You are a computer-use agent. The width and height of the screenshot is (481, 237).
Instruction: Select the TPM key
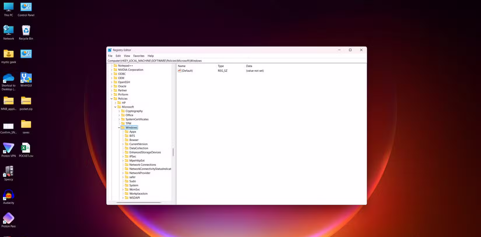coord(128,123)
